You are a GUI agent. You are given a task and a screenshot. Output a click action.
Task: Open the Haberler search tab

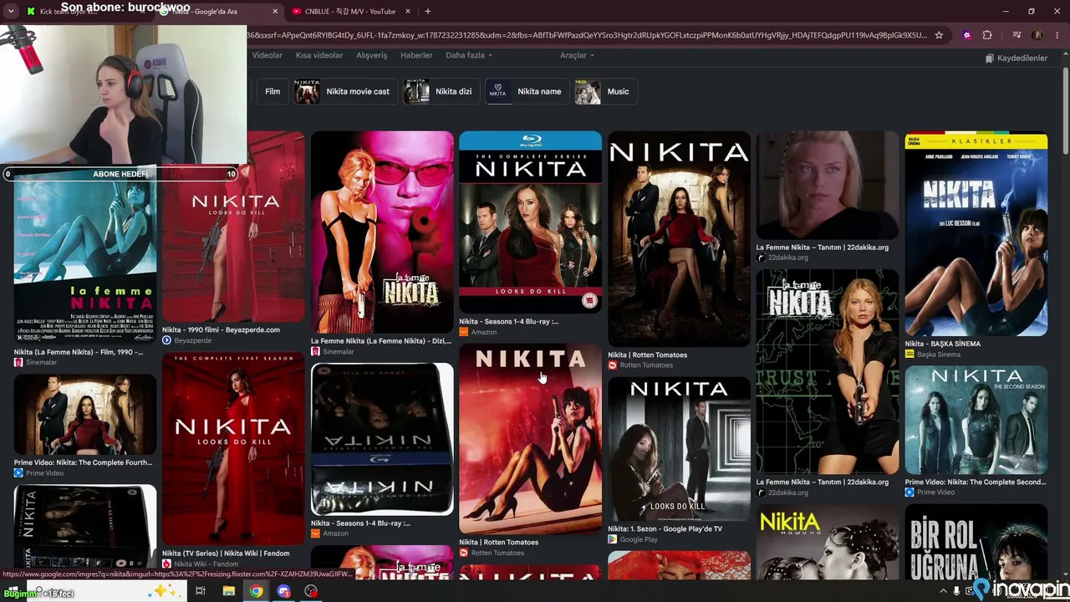point(416,55)
